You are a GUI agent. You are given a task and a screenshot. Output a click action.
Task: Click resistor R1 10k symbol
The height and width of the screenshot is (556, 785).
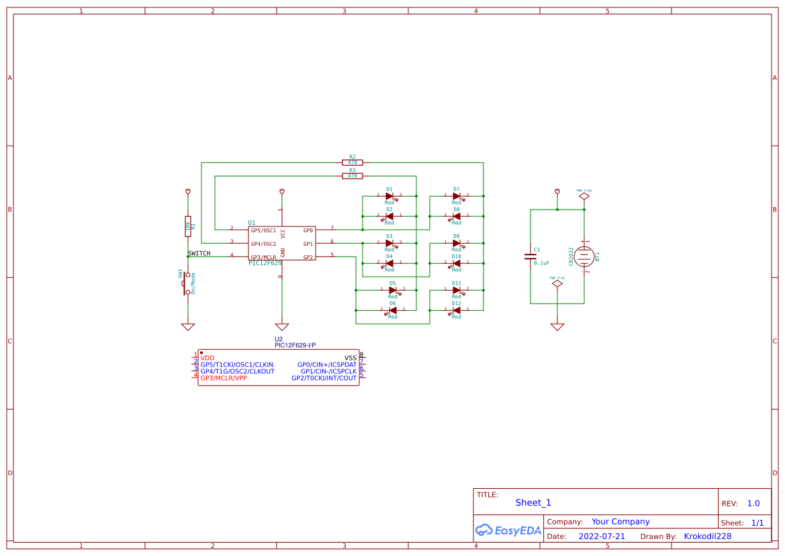pos(188,226)
